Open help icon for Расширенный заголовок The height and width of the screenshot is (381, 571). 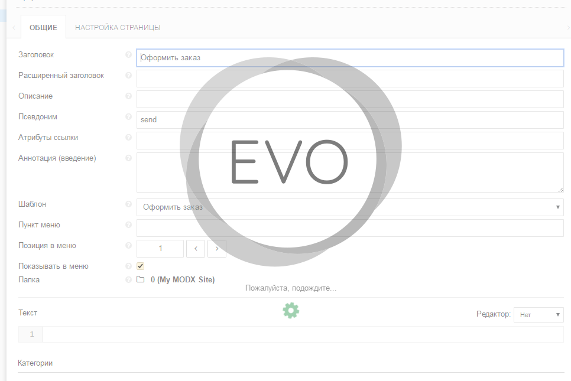click(128, 76)
